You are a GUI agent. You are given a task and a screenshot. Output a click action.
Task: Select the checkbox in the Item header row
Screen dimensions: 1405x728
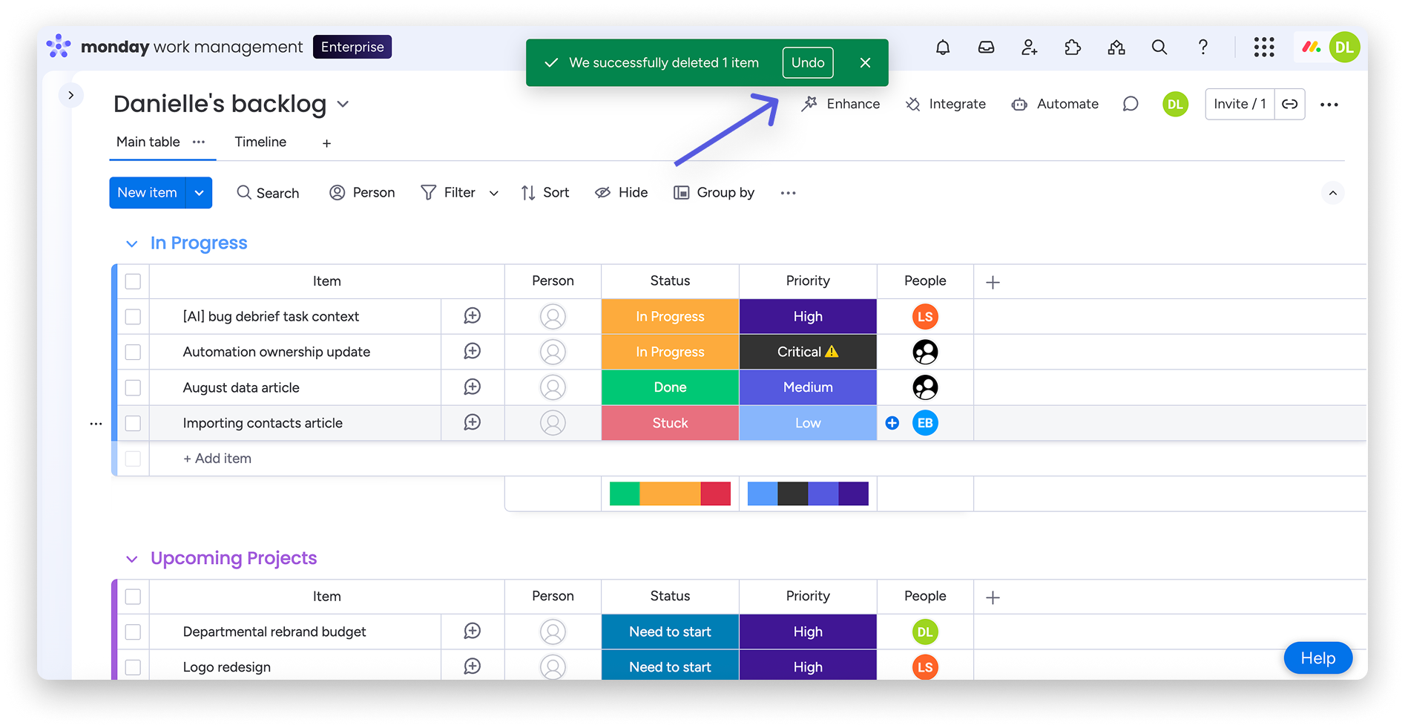(133, 281)
